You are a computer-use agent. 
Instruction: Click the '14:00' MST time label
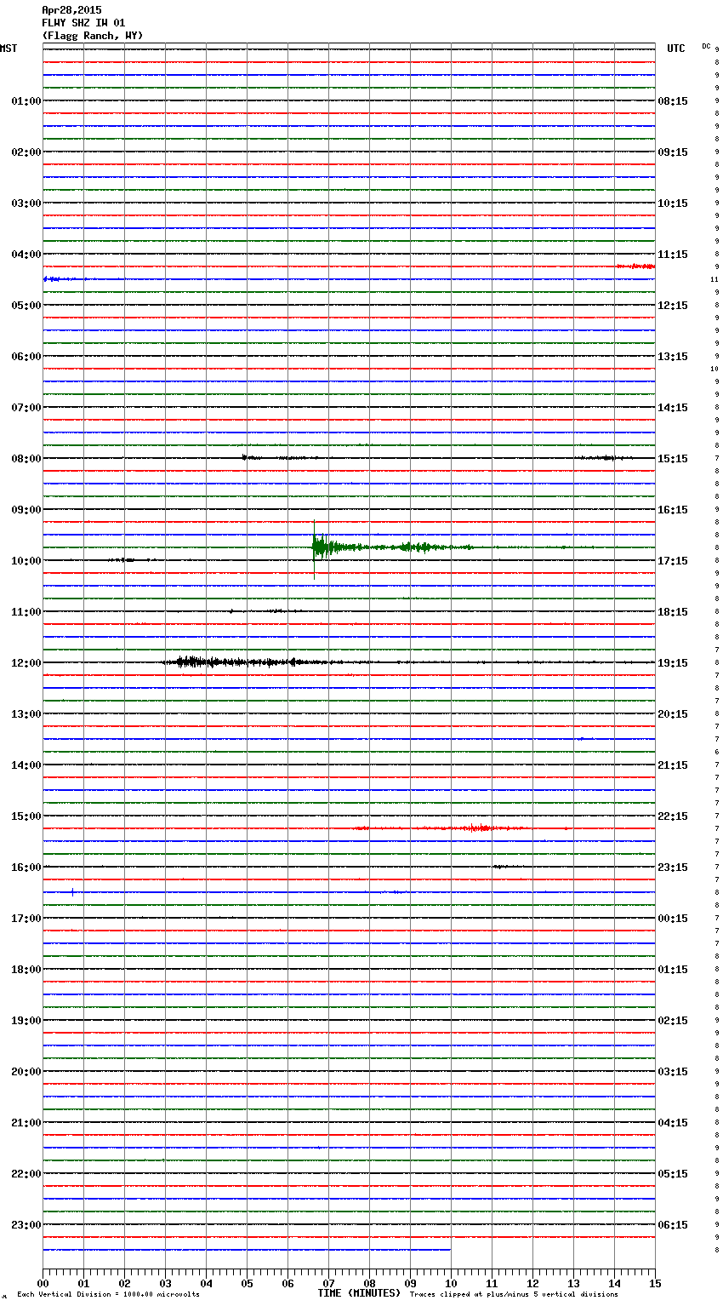coord(26,765)
